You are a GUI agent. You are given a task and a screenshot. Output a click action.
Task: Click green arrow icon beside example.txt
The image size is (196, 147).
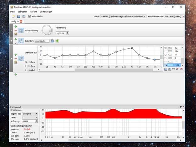click(57, 41)
